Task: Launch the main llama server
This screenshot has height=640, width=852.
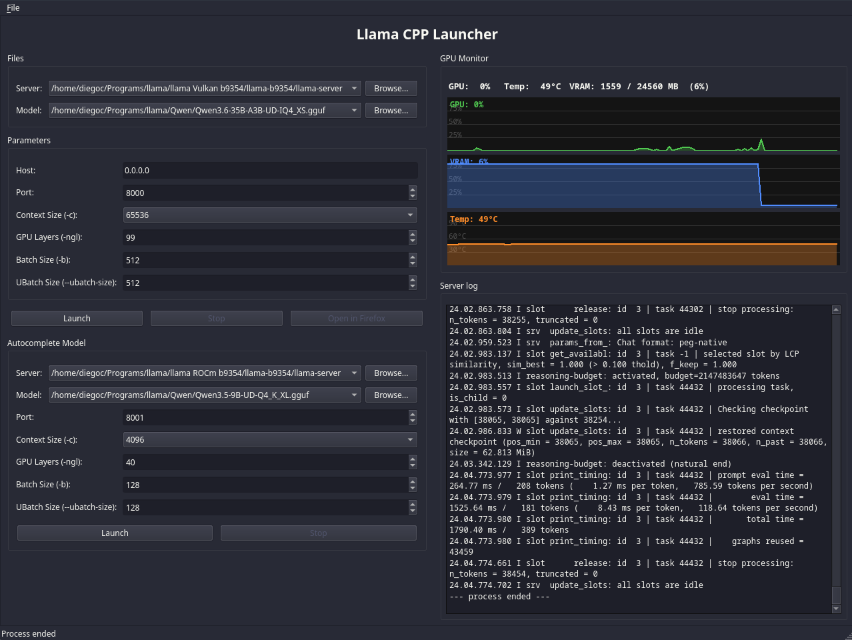Action: pyautogui.click(x=77, y=319)
